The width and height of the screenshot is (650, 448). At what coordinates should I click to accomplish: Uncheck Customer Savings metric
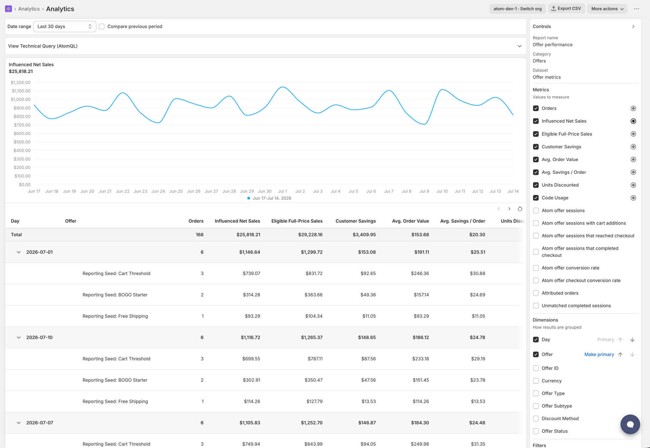pos(536,147)
